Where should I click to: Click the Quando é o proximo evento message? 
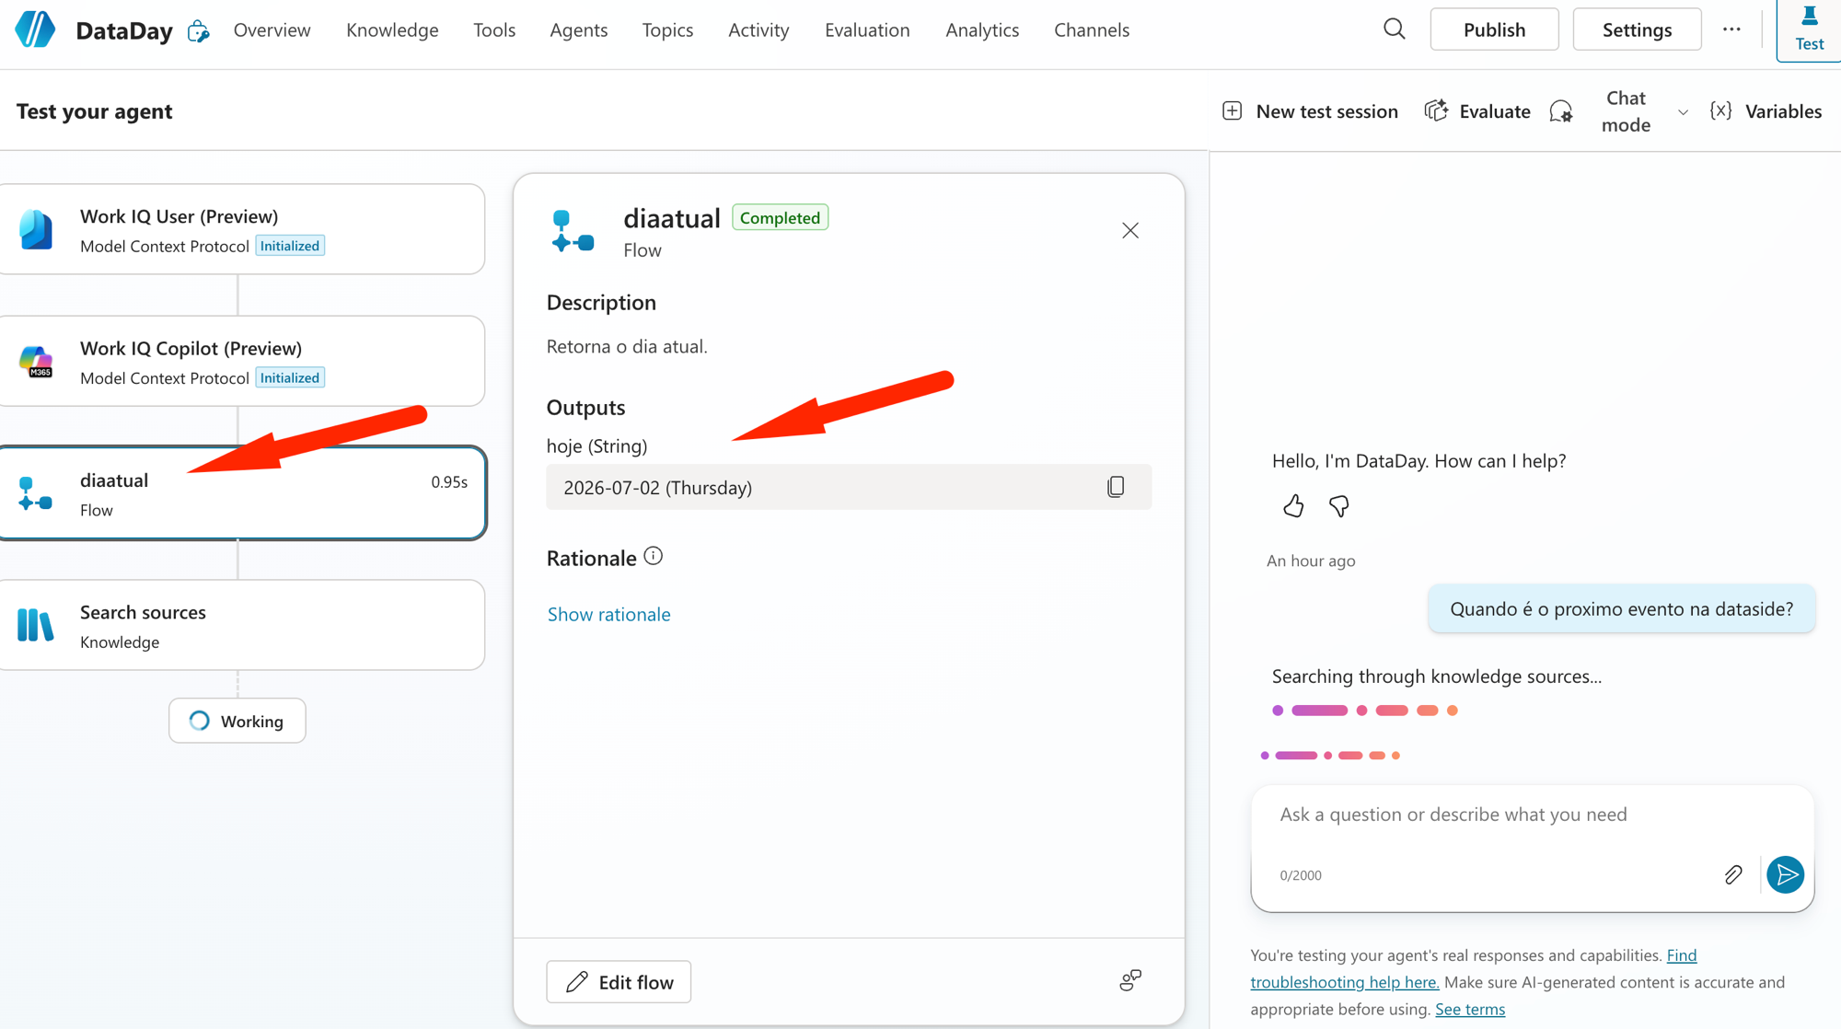click(x=1621, y=608)
